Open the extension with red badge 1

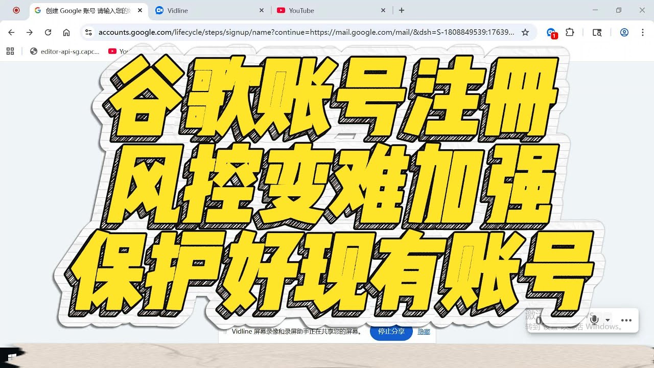(551, 33)
